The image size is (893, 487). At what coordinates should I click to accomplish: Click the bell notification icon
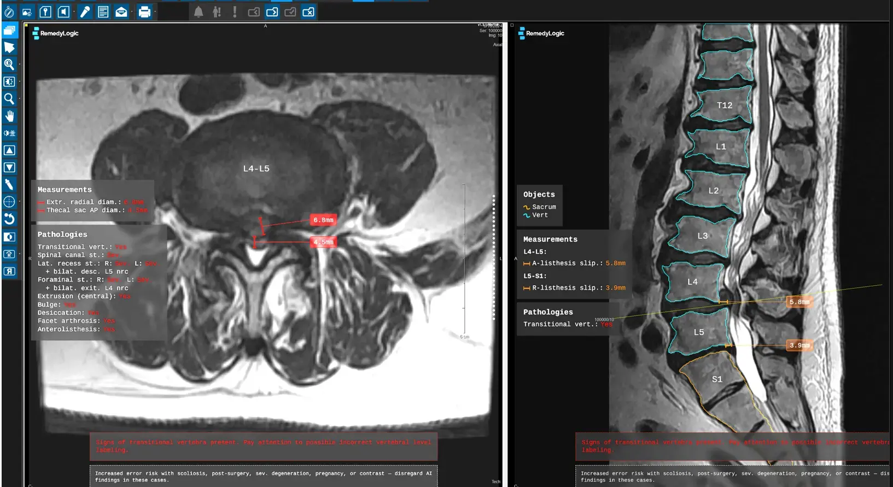pyautogui.click(x=199, y=12)
